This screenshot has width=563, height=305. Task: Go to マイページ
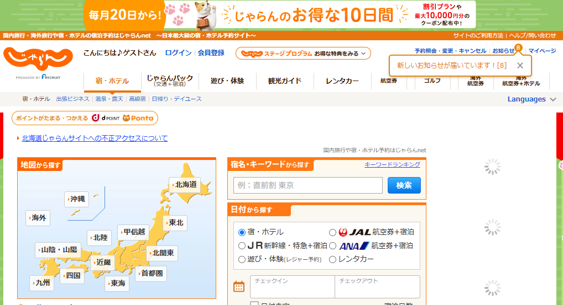(x=542, y=51)
